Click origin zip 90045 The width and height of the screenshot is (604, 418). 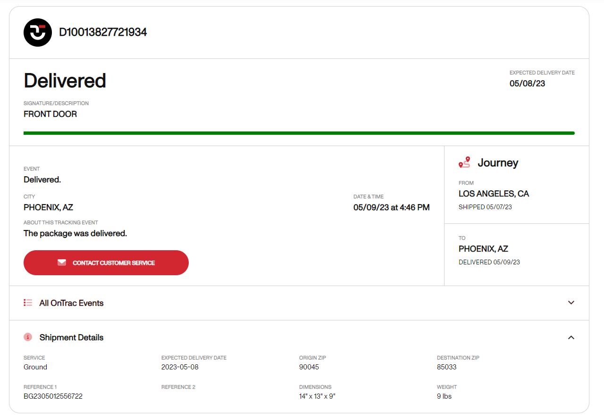[309, 367]
